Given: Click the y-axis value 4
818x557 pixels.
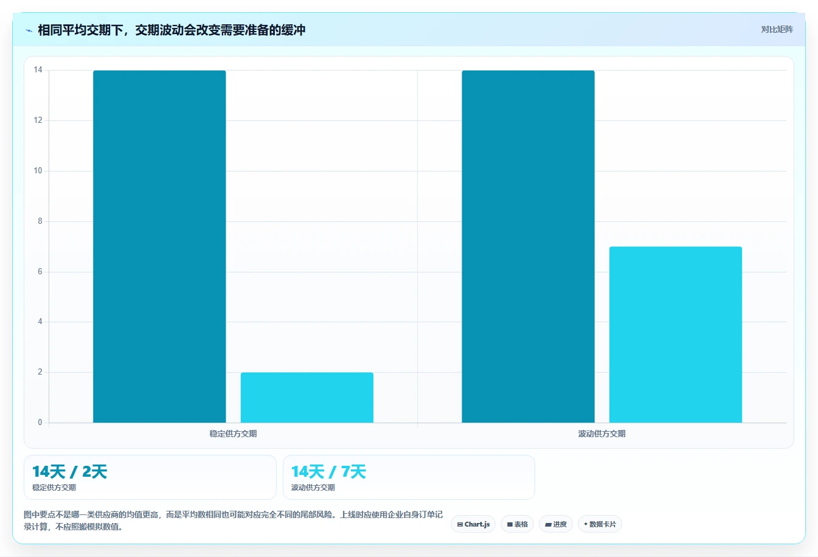Looking at the screenshot, I should tap(40, 322).
